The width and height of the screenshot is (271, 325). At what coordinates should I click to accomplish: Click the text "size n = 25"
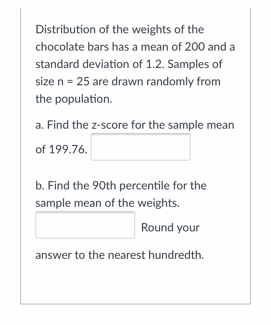(x=63, y=81)
